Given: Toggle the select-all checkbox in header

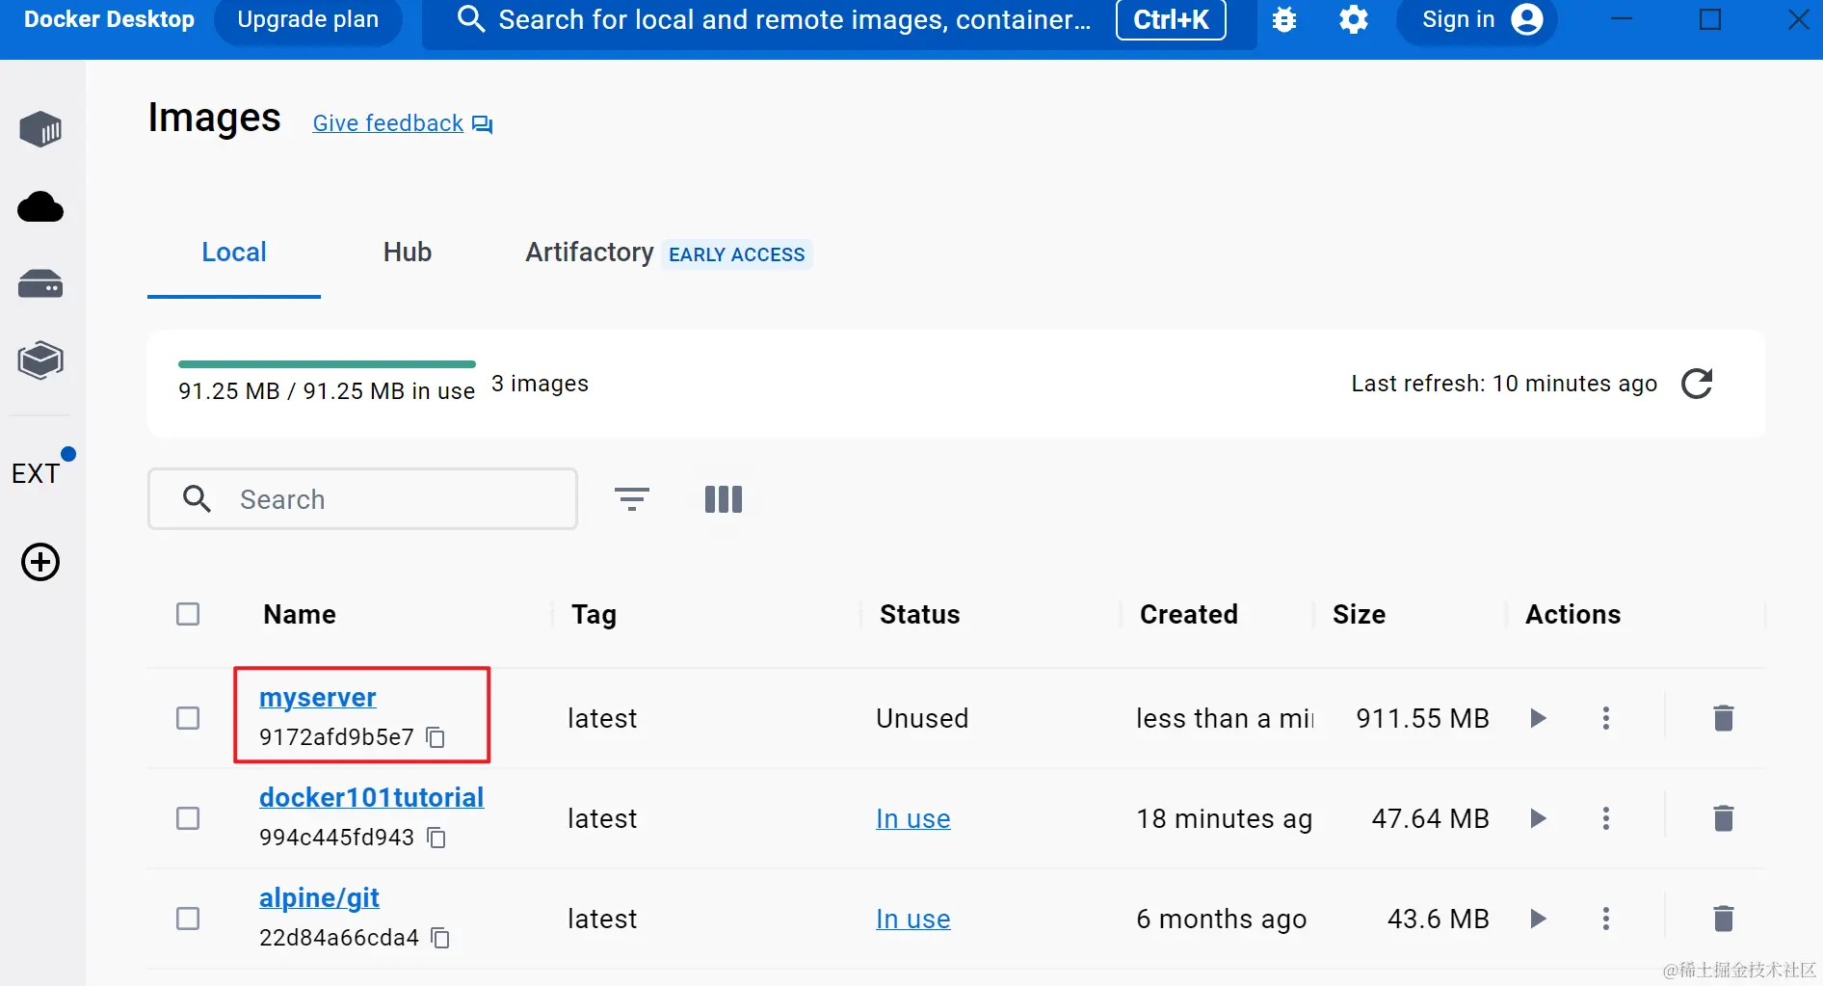Looking at the screenshot, I should click(188, 614).
